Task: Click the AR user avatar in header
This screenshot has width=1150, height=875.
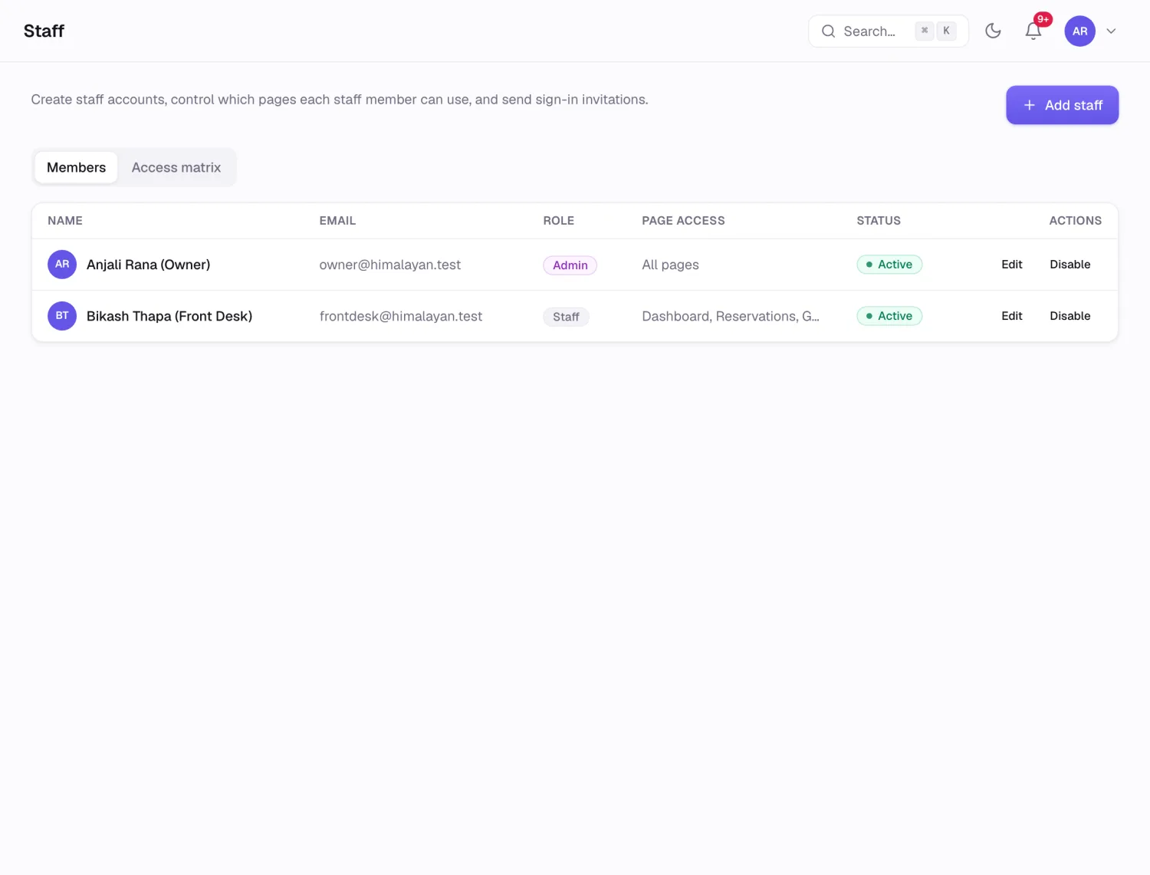Action: tap(1079, 31)
